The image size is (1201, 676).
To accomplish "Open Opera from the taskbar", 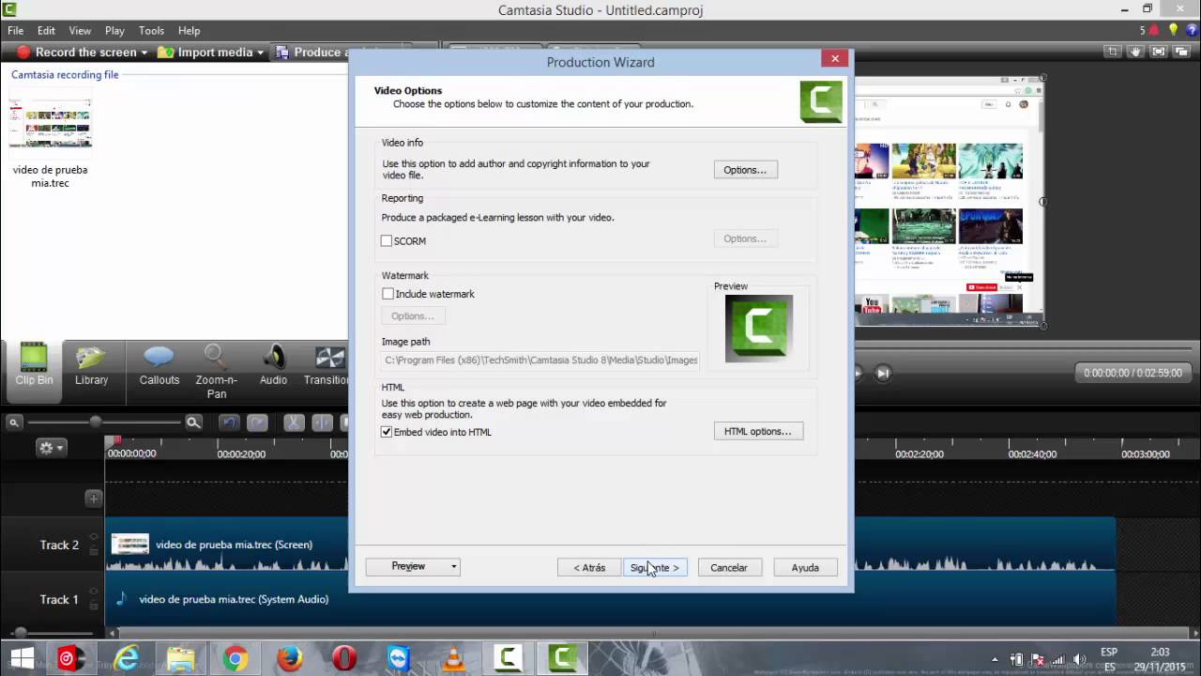I will click(x=343, y=658).
